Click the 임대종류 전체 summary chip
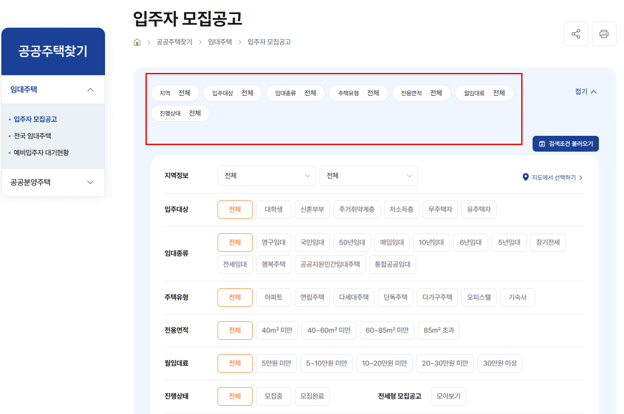The image size is (624, 414). (295, 93)
